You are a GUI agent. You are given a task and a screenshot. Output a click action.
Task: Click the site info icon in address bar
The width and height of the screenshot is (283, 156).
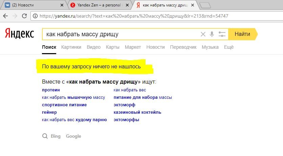click(x=35, y=16)
